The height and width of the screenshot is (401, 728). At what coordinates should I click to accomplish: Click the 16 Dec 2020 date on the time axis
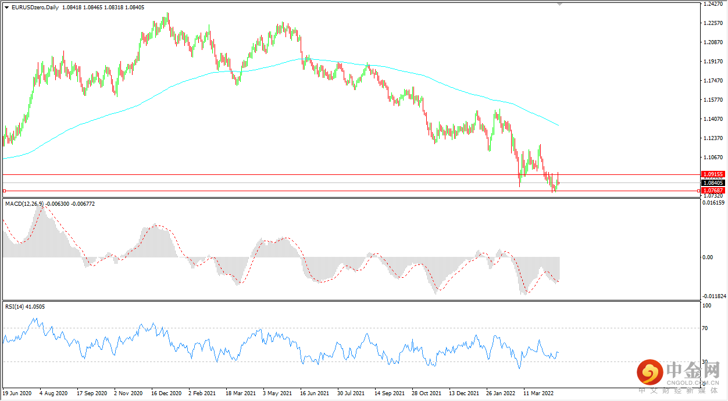166,393
